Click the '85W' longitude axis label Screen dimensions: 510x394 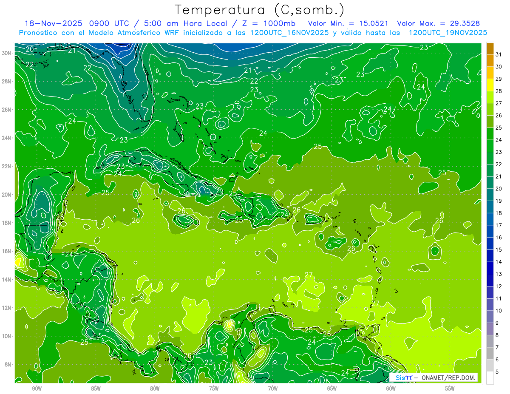tap(96, 388)
